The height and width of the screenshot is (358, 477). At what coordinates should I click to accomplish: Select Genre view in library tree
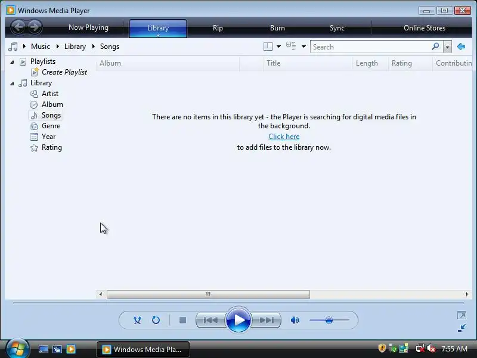[x=51, y=126]
